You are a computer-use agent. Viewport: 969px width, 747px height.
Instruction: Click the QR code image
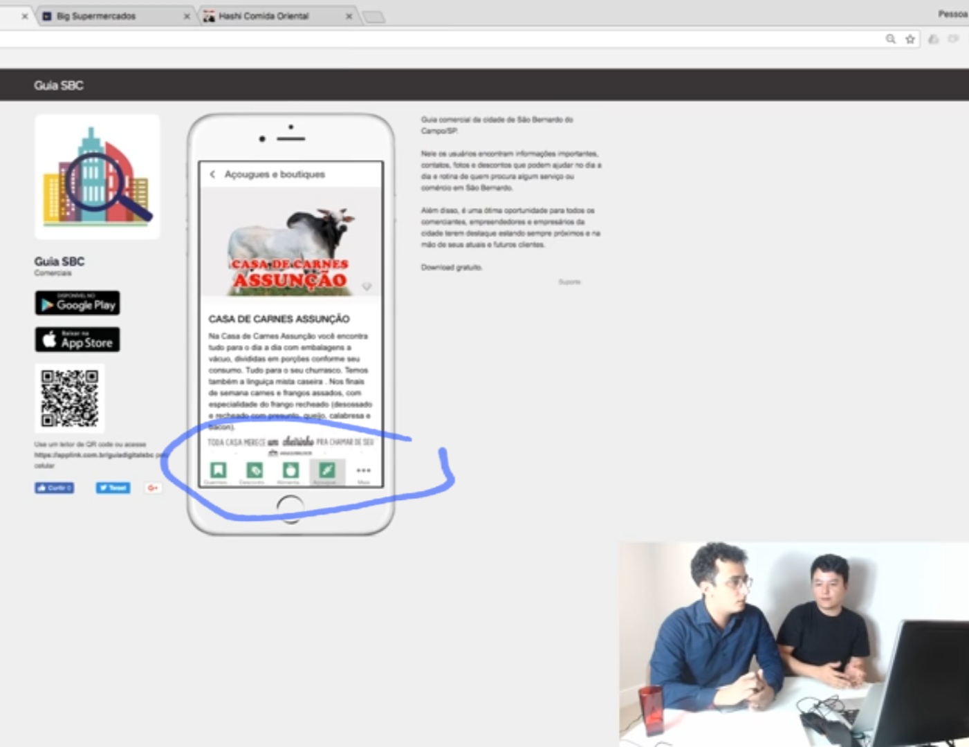pyautogui.click(x=70, y=398)
